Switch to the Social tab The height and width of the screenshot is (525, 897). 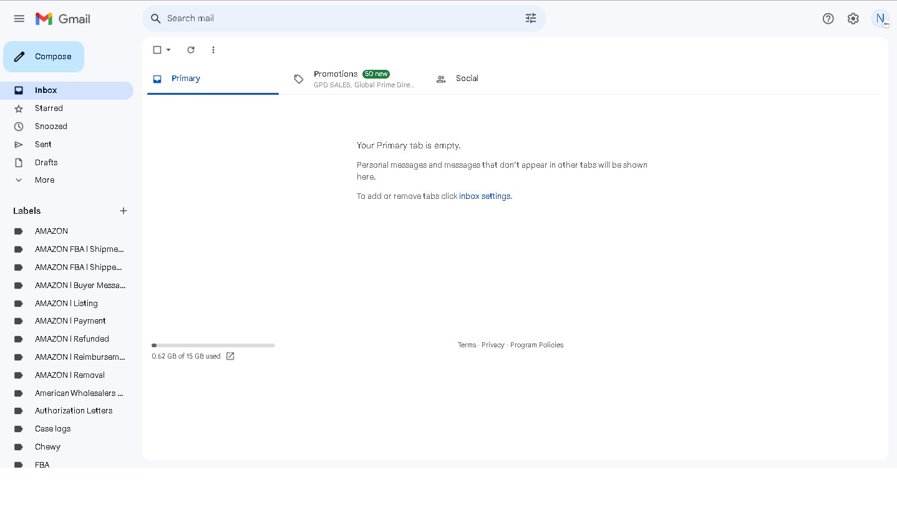[x=497, y=79]
